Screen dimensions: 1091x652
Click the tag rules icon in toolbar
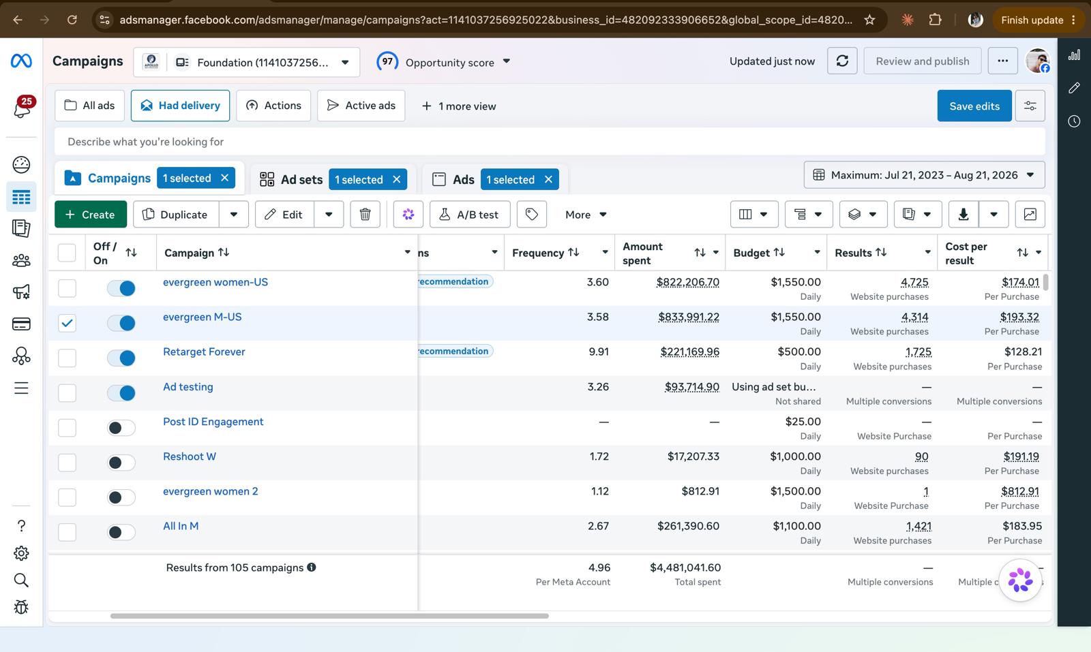[532, 215]
